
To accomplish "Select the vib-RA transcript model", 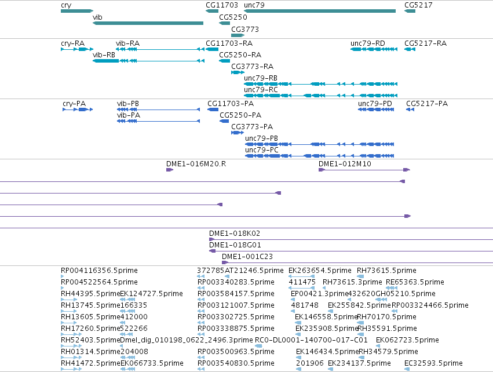I will 160,49.
